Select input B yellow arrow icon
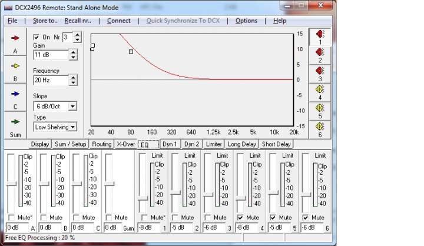The height and width of the screenshot is (246, 424). coord(15,66)
